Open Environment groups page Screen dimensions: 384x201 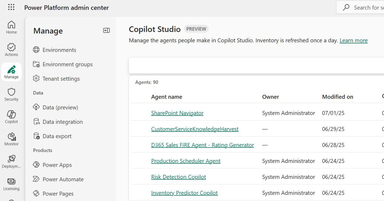click(x=68, y=64)
